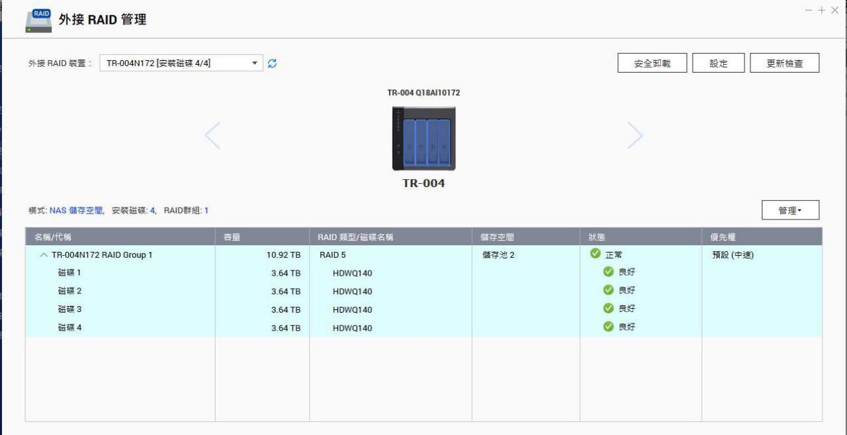Click the NAS 儲存空間 mode link
This screenshot has width=847, height=435.
[x=76, y=210]
